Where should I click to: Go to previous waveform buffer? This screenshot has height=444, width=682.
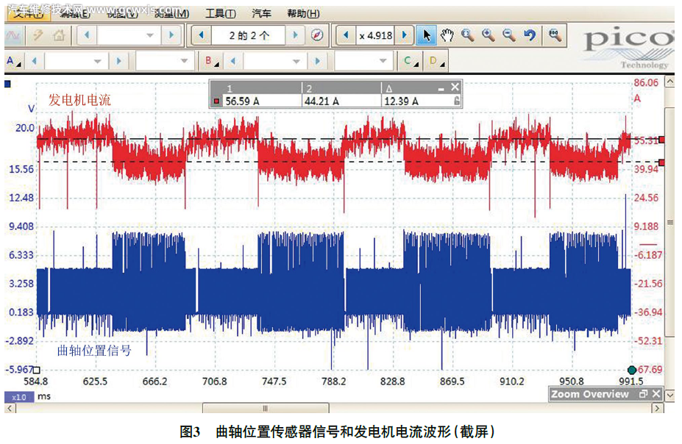(201, 35)
